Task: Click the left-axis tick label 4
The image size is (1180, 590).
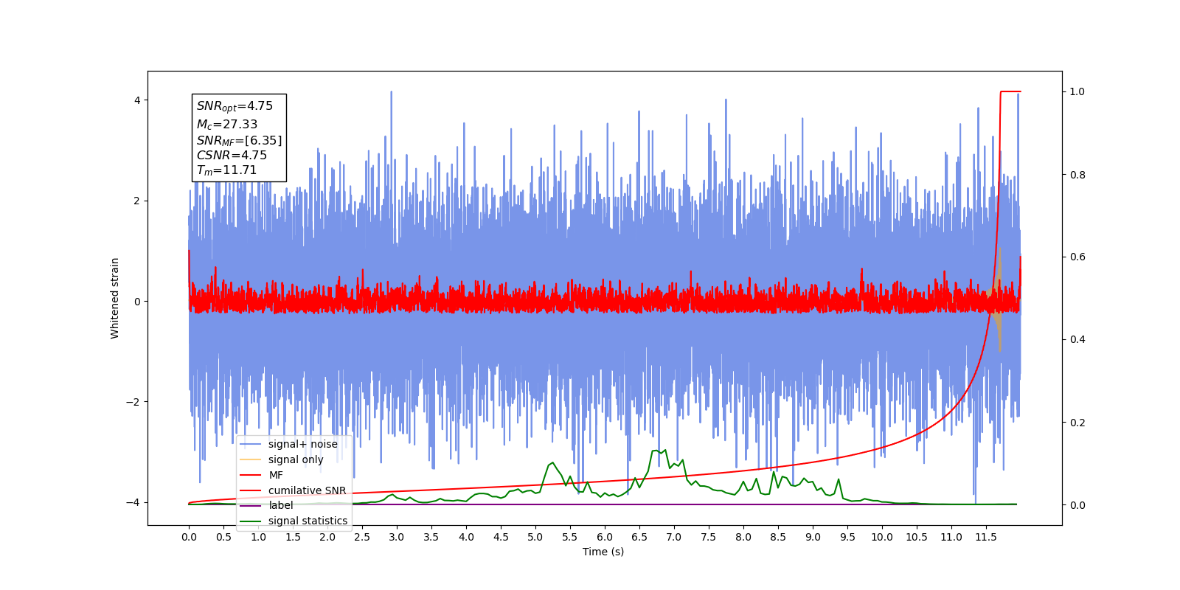Action: click(136, 100)
